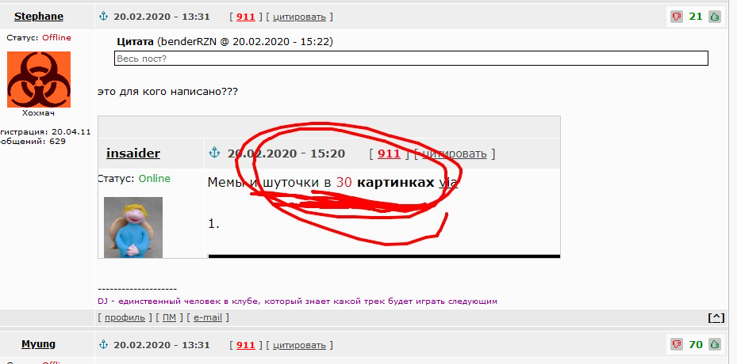Click the 911 report link in Myung's post
The image size is (737, 364).
coord(246,345)
